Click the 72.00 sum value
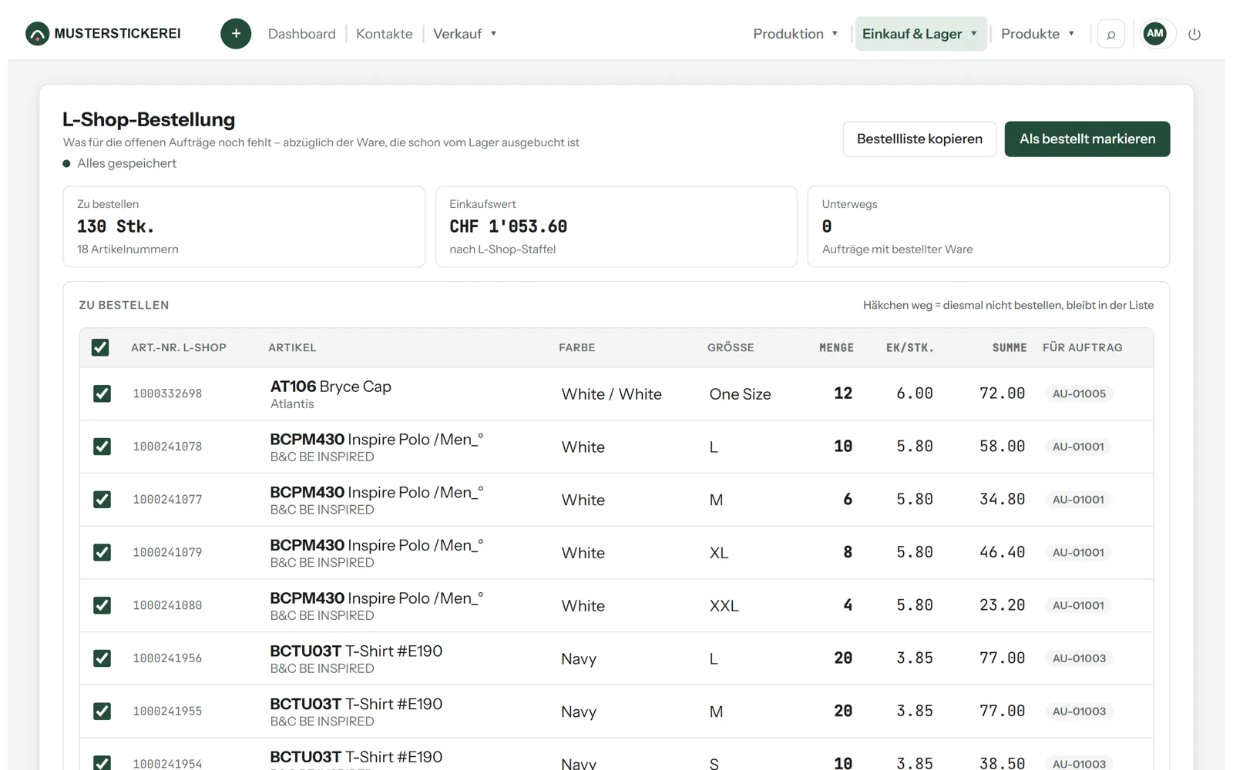1233x770 pixels. click(x=1002, y=393)
